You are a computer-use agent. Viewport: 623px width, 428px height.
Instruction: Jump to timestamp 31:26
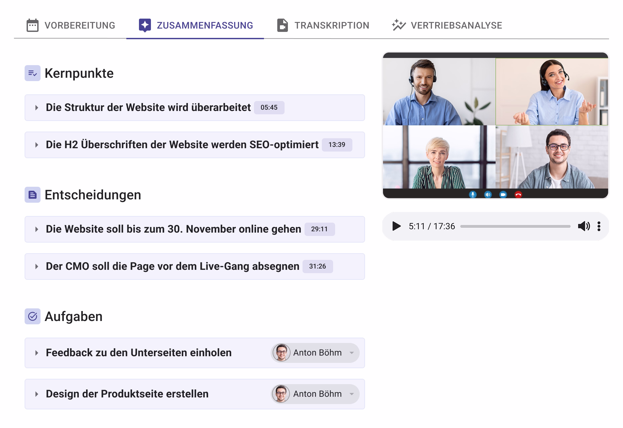pos(317,267)
